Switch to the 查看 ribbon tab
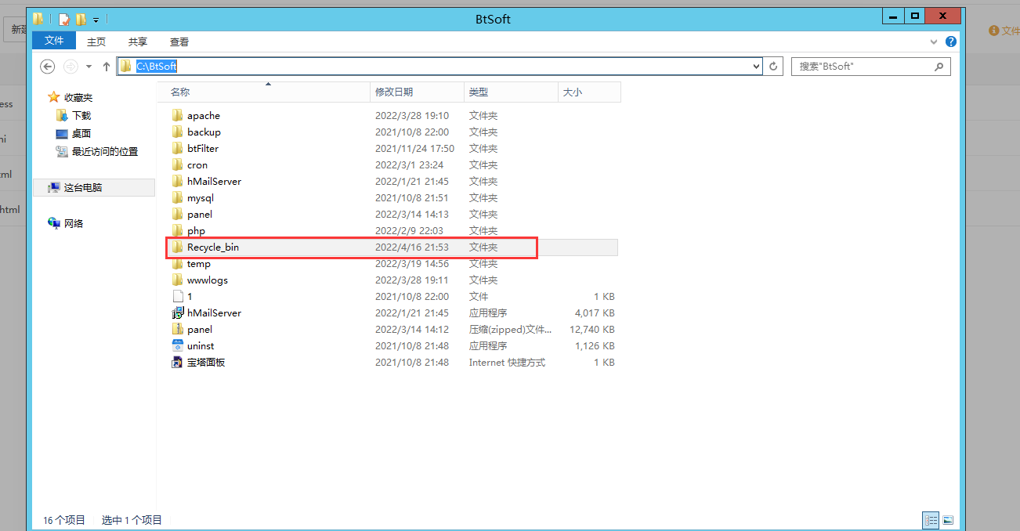1020x531 pixels. coord(179,42)
